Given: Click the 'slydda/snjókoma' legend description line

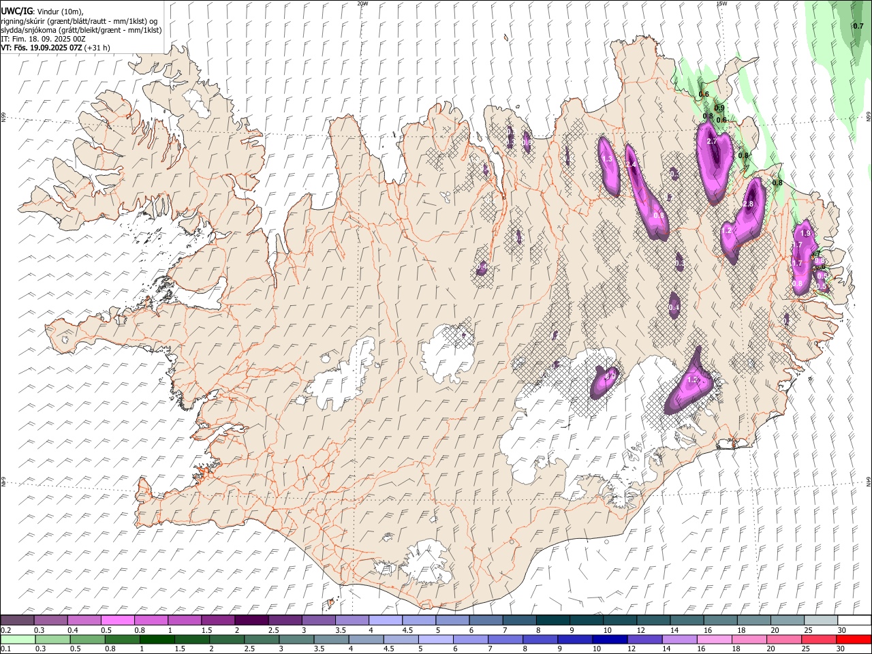Looking at the screenshot, I should tap(81, 30).
